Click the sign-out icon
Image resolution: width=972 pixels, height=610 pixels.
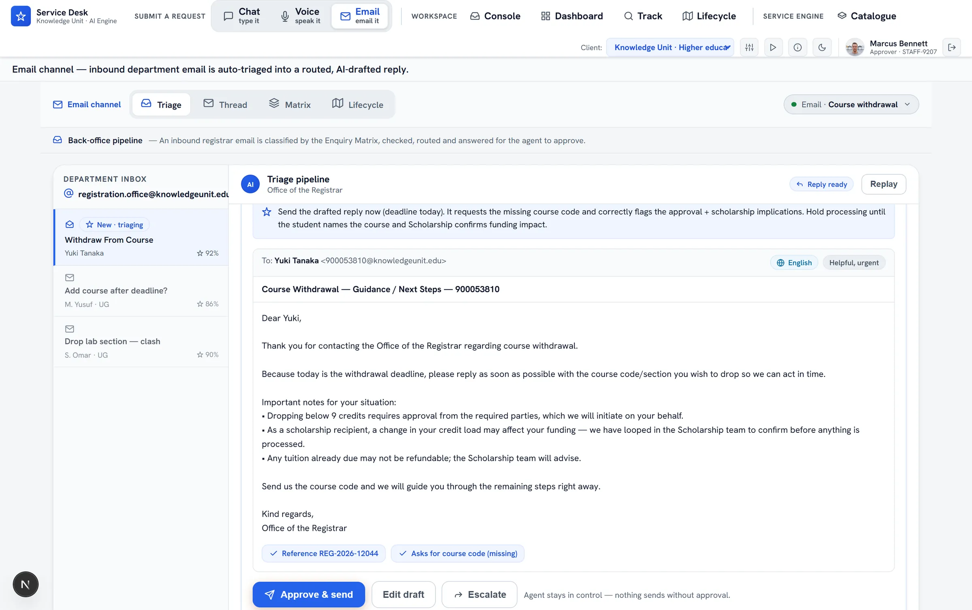[952, 47]
